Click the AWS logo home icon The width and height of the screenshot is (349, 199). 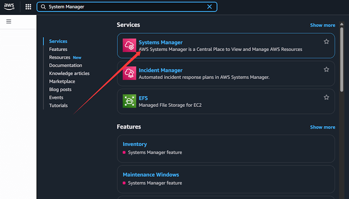pos(10,7)
